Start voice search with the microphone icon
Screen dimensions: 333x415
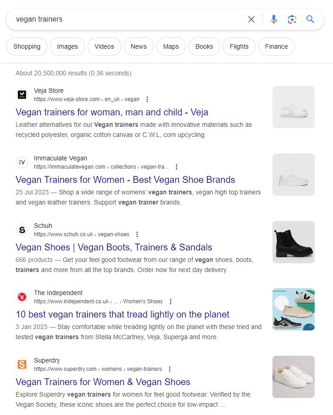point(273,19)
